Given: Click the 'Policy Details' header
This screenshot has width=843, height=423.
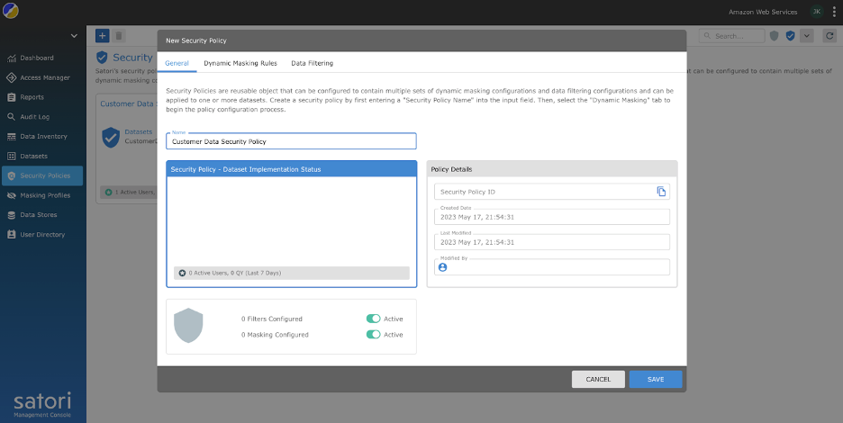Looking at the screenshot, I should [x=551, y=169].
